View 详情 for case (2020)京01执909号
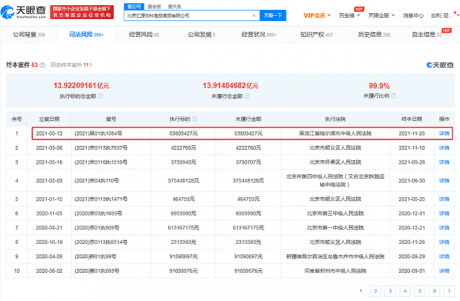This screenshot has width=460, height=301. (444, 227)
